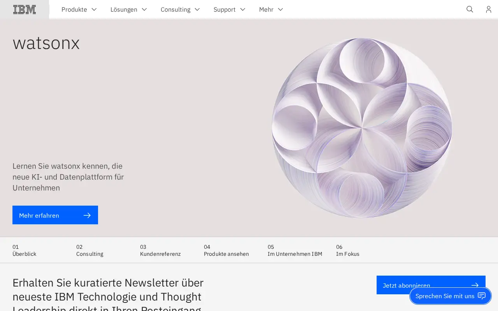
Task: Expand the Consulting chevron in header
Action: tap(197, 9)
